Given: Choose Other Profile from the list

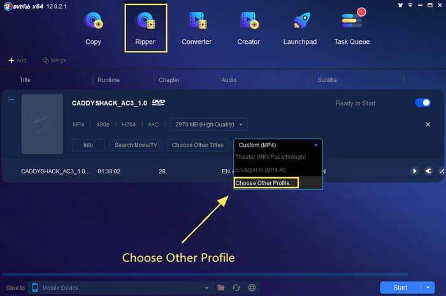Looking at the screenshot, I should (266, 183).
